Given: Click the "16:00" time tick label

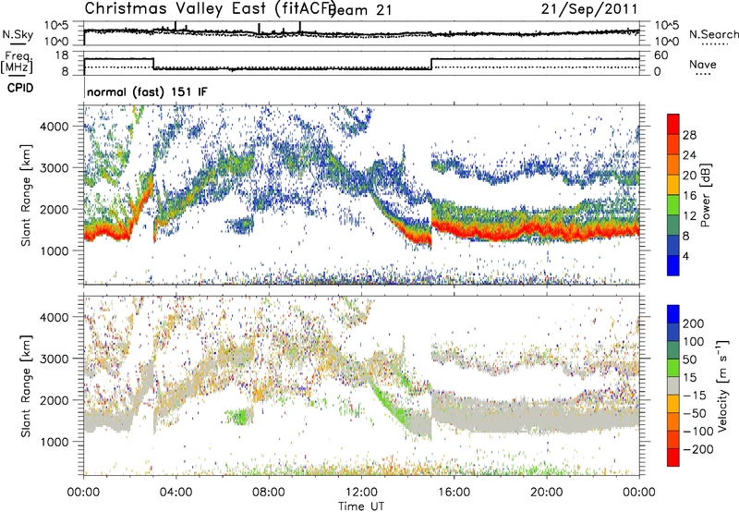Looking at the screenshot, I should (x=454, y=493).
